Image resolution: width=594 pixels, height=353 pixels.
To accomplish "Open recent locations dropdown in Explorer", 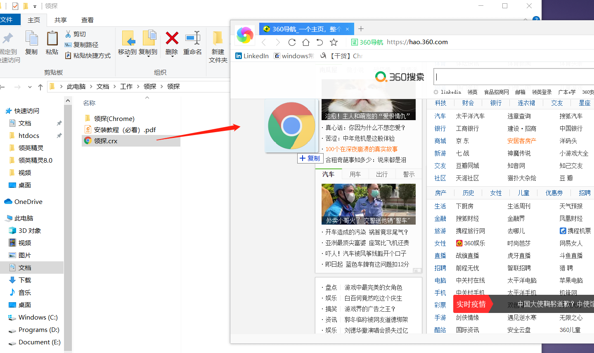I will (30, 87).
